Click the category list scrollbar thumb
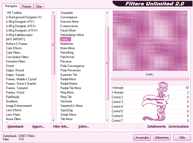The image size is (193, 143). (53, 45)
